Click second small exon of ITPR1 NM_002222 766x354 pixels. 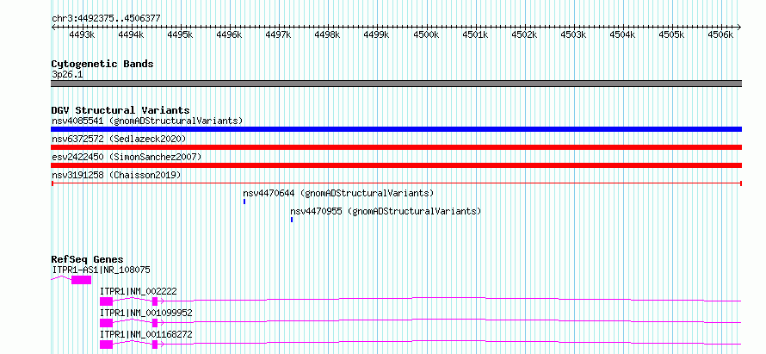point(155,301)
